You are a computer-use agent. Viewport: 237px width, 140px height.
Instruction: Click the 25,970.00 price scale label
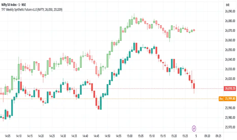[230, 127]
